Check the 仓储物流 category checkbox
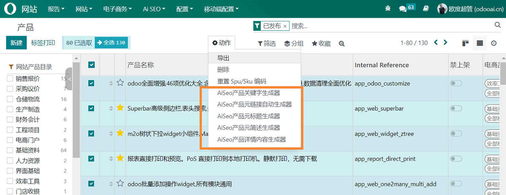Screen dimensions: 506x195 (x=10, y=99)
